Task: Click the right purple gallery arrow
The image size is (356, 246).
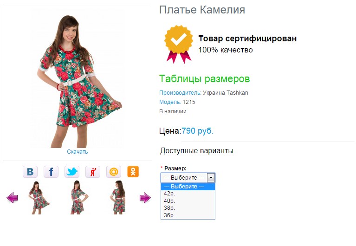Action: pyautogui.click(x=145, y=198)
